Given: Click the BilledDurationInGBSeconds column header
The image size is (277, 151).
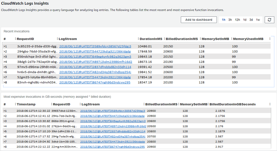Looking at the screenshot, I should click(x=232, y=104).
